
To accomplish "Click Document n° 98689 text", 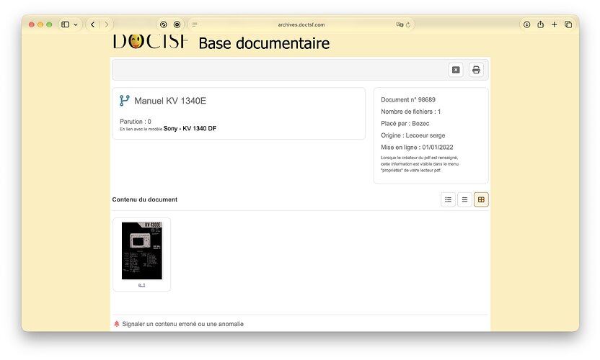I will [408, 99].
